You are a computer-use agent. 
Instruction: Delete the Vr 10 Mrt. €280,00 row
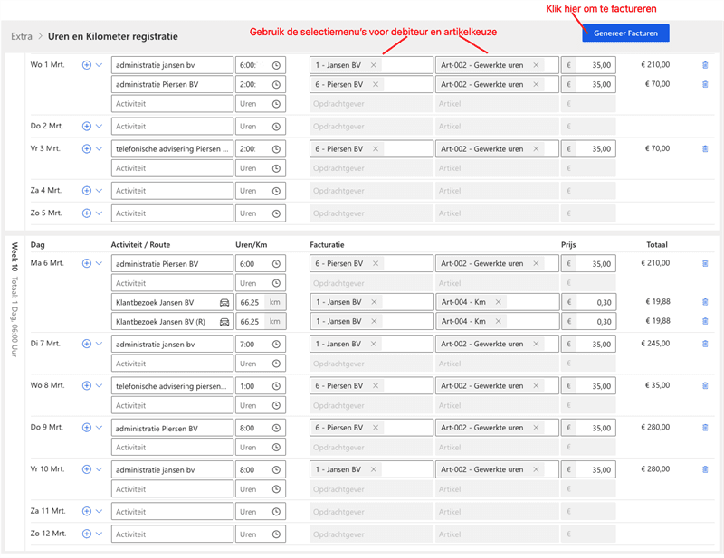tap(705, 469)
